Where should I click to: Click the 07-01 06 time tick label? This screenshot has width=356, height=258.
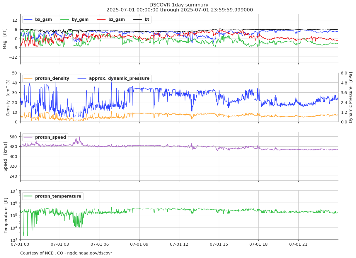click(100, 245)
